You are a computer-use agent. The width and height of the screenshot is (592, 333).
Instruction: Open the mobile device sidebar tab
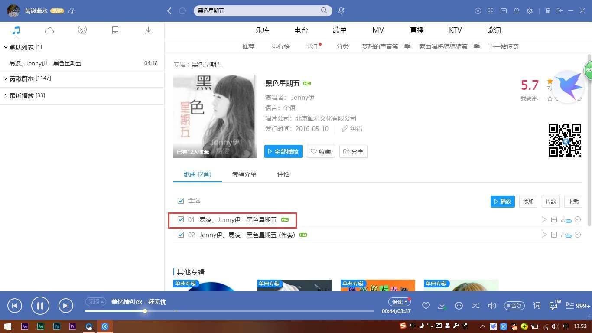point(115,30)
